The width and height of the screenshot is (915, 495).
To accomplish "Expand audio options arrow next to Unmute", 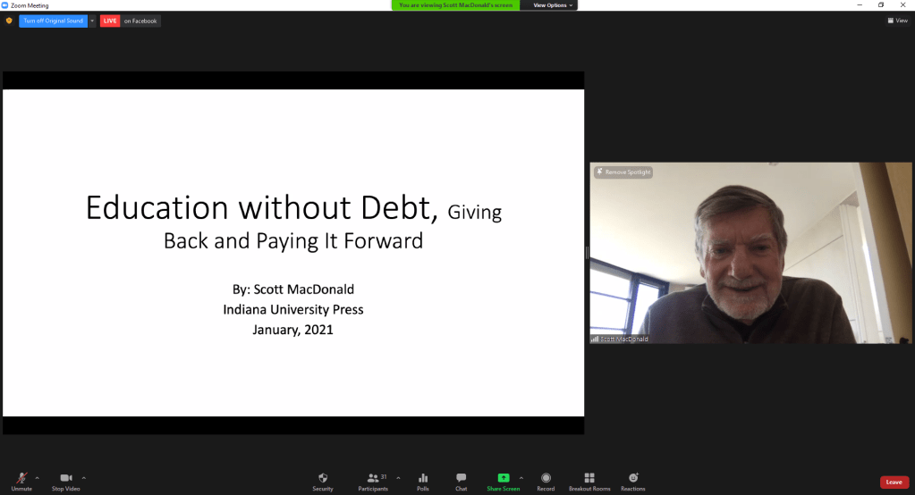I will (x=38, y=477).
